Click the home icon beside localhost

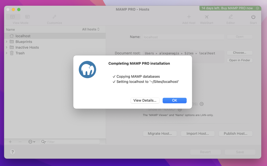11,36
